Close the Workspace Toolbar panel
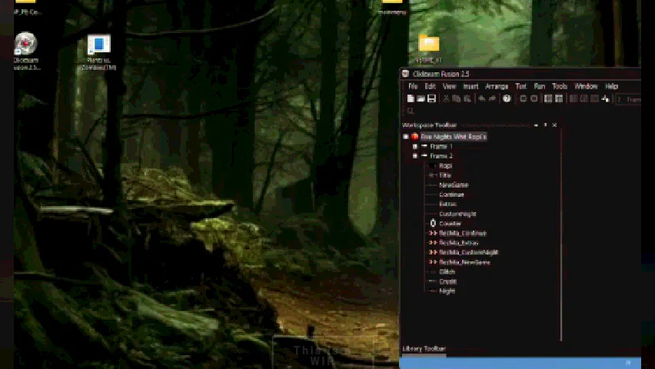The width and height of the screenshot is (655, 369). pos(554,125)
